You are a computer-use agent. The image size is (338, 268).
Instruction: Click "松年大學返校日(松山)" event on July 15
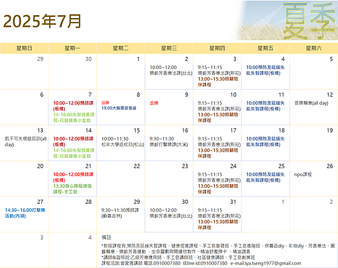click(x=123, y=142)
